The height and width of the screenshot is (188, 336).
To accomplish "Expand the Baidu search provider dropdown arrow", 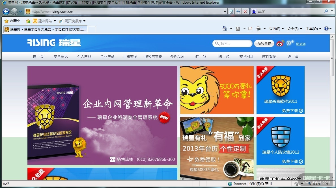I will tap(332, 11).
